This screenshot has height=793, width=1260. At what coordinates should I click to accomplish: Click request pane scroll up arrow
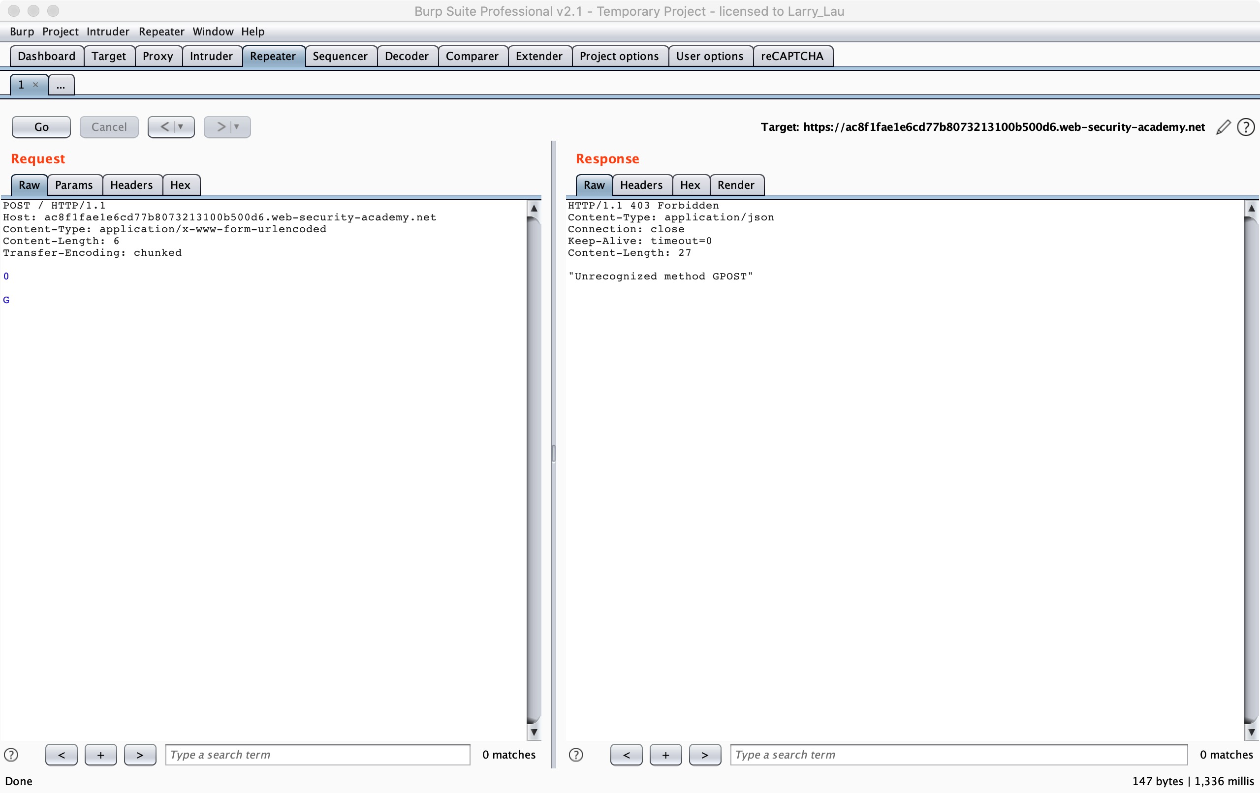tap(534, 208)
